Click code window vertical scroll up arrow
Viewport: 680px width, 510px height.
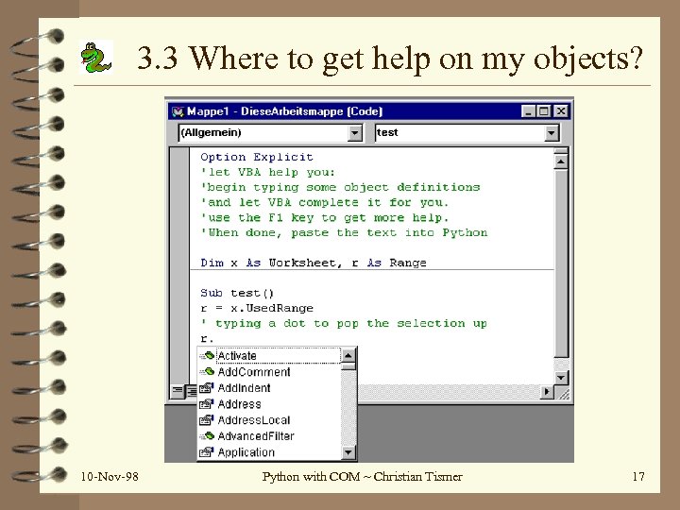(x=561, y=161)
